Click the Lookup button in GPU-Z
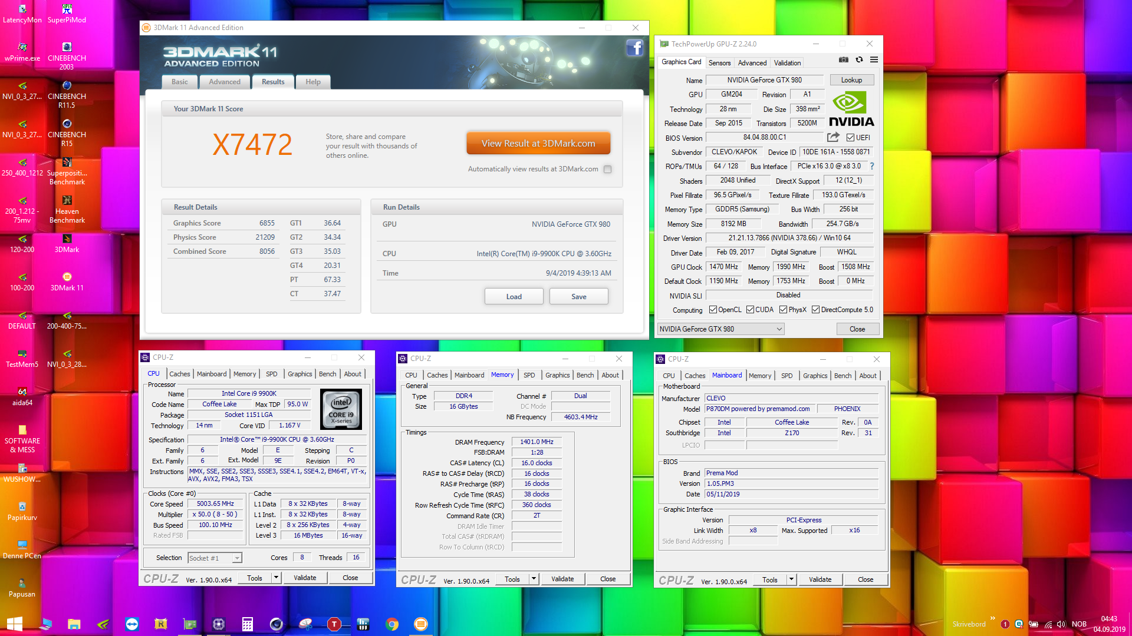This screenshot has width=1132, height=636. (851, 80)
